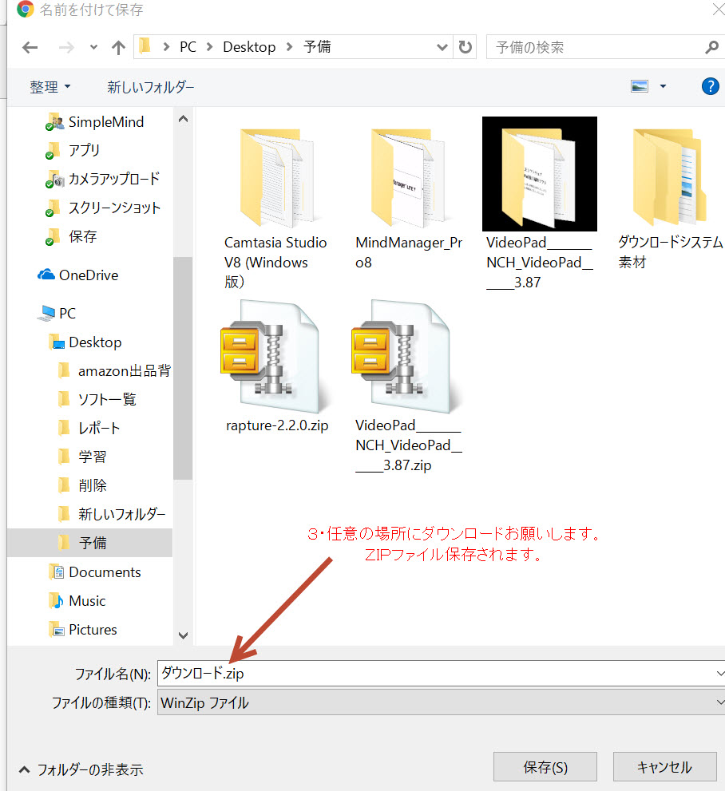Screen dimensions: 725x791
Task: Collapse folders with フォルダーの非表示
Action: [x=81, y=769]
